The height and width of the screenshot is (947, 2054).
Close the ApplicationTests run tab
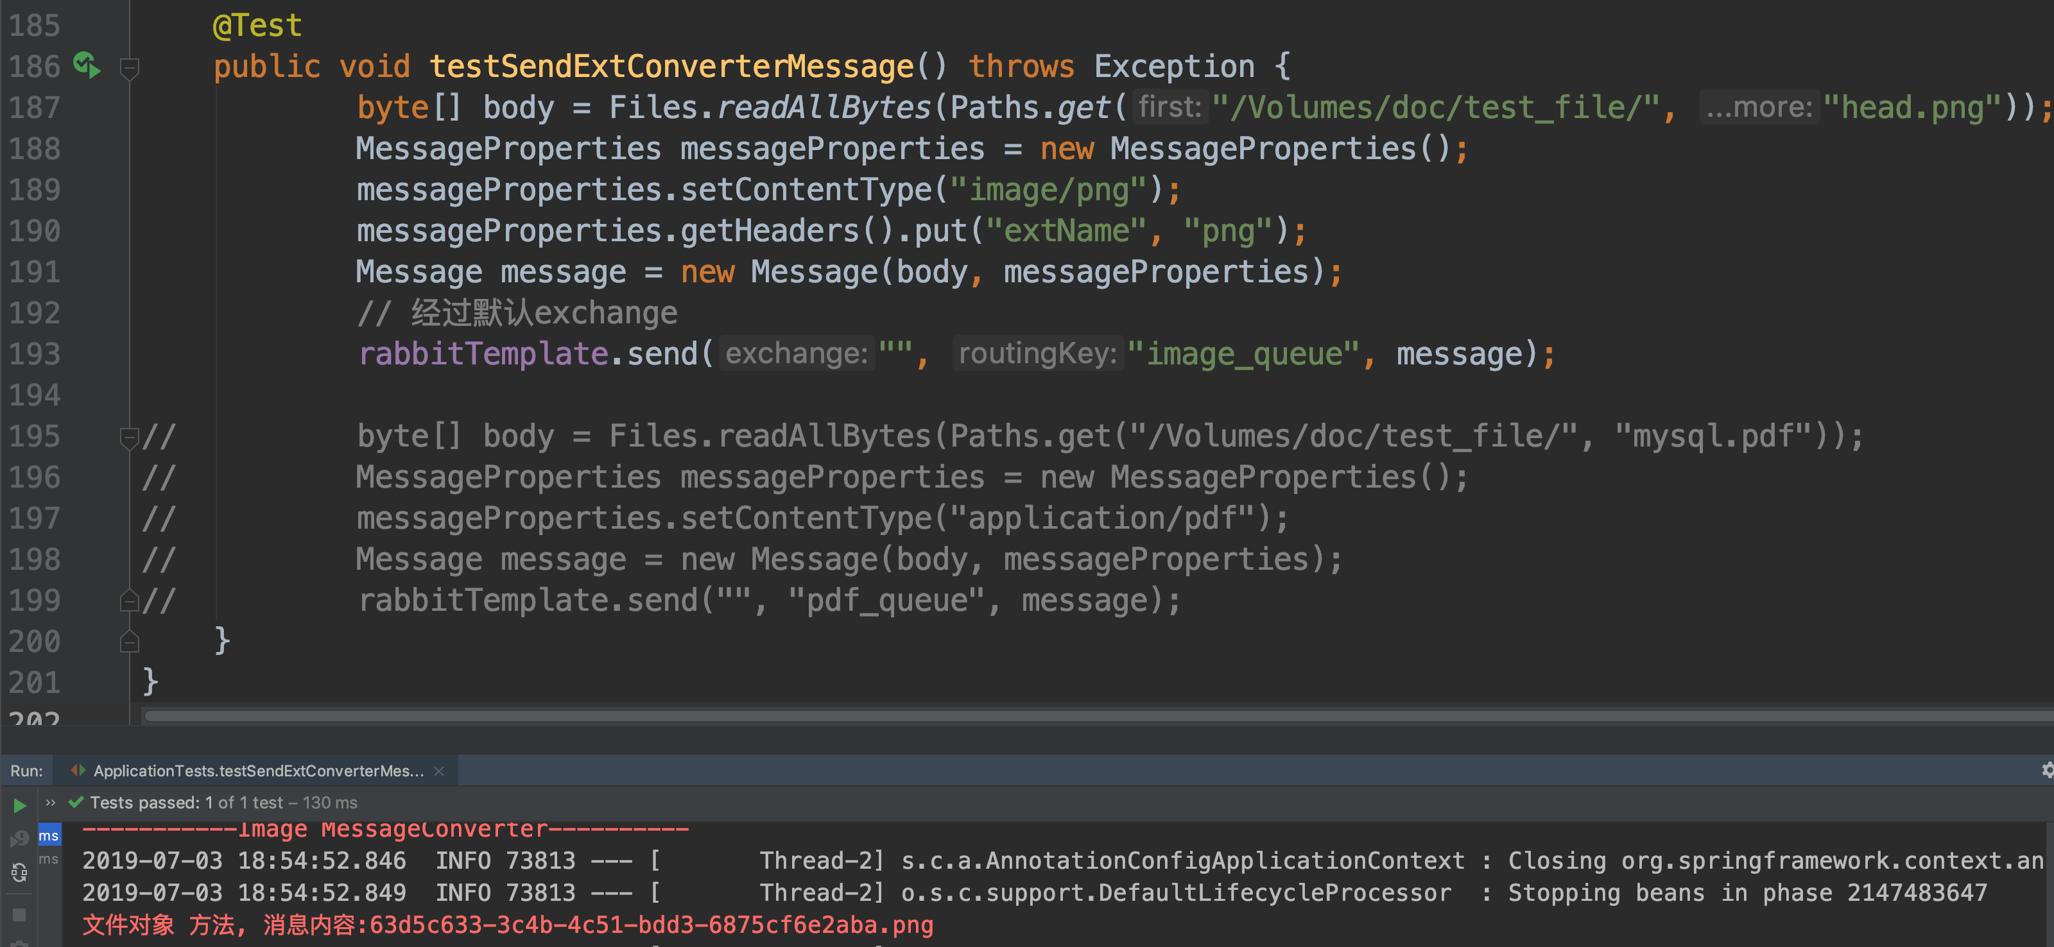pyautogui.click(x=438, y=771)
